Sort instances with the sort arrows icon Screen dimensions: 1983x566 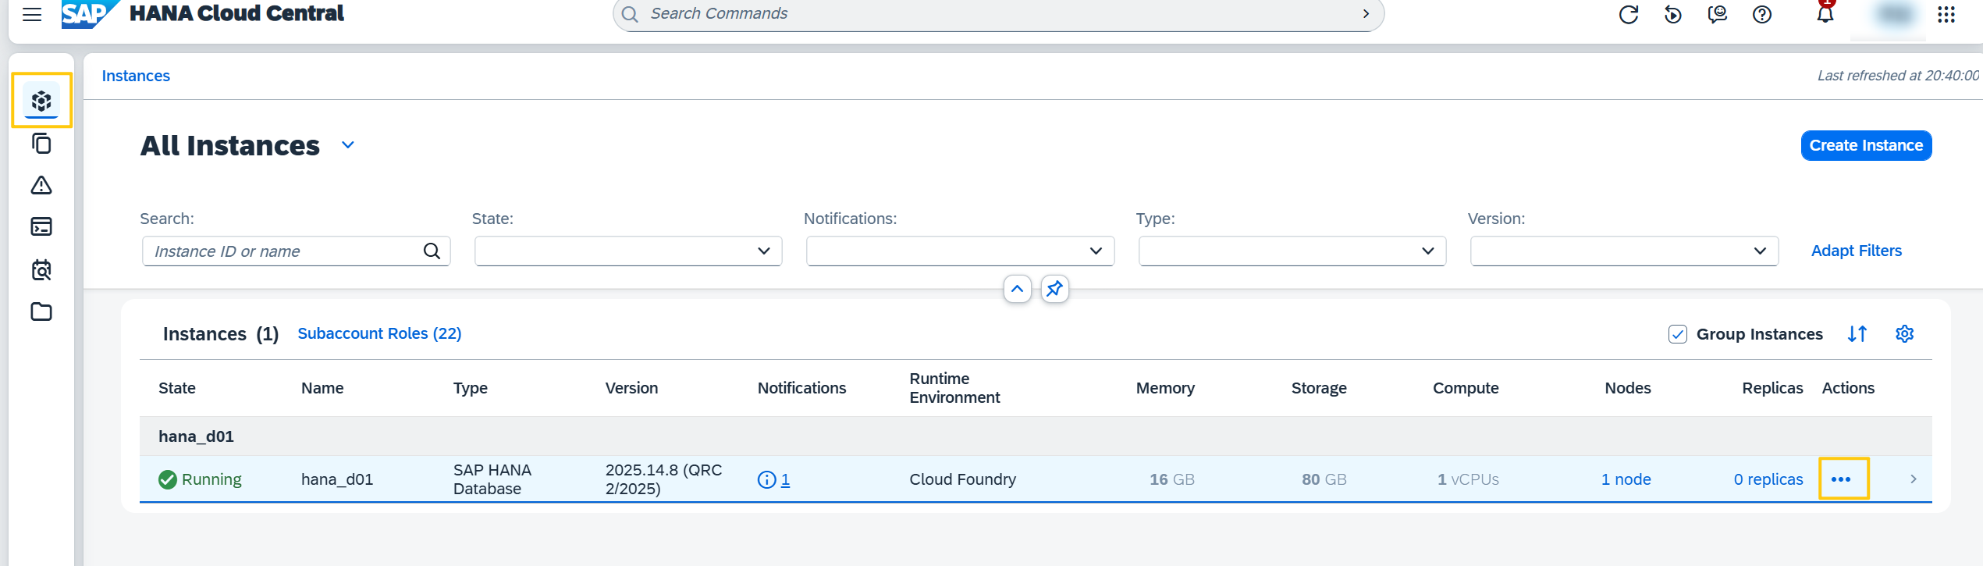point(1857,334)
